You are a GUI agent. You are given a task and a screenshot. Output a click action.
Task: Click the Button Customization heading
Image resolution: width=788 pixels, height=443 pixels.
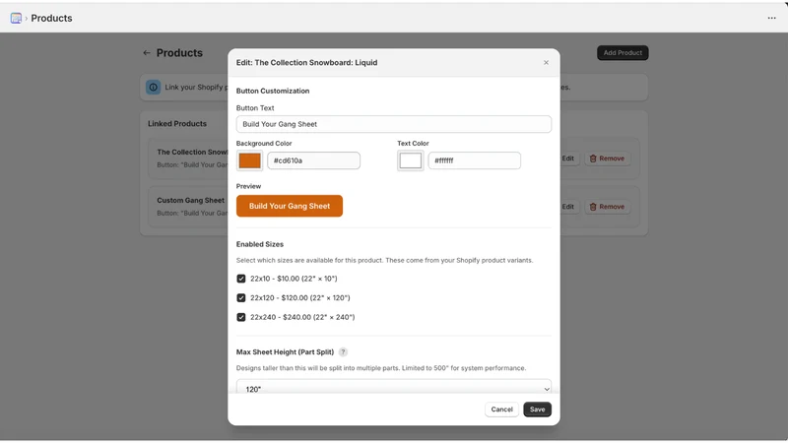273,91
